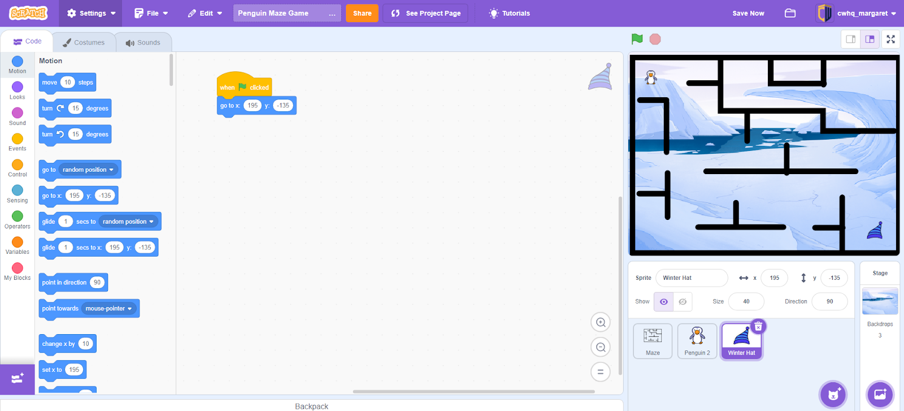Image resolution: width=904 pixels, height=411 pixels.
Task: Click the user avatar icon
Action: tap(825, 13)
